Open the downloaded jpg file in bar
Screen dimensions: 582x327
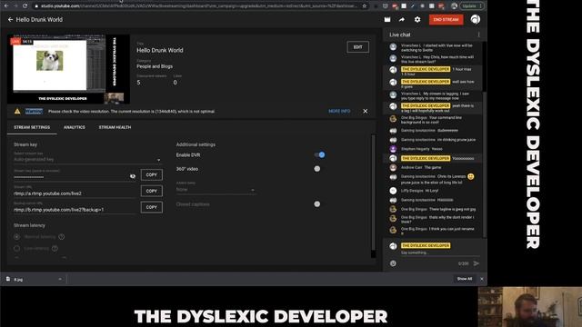pos(18,279)
